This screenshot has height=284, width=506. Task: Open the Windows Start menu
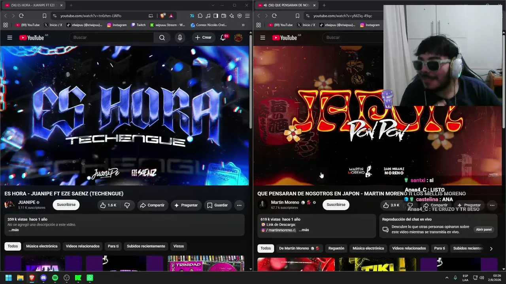8,278
